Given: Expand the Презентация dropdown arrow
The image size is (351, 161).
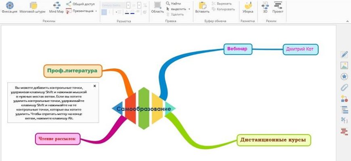Looking at the screenshot, I should point(96,11).
